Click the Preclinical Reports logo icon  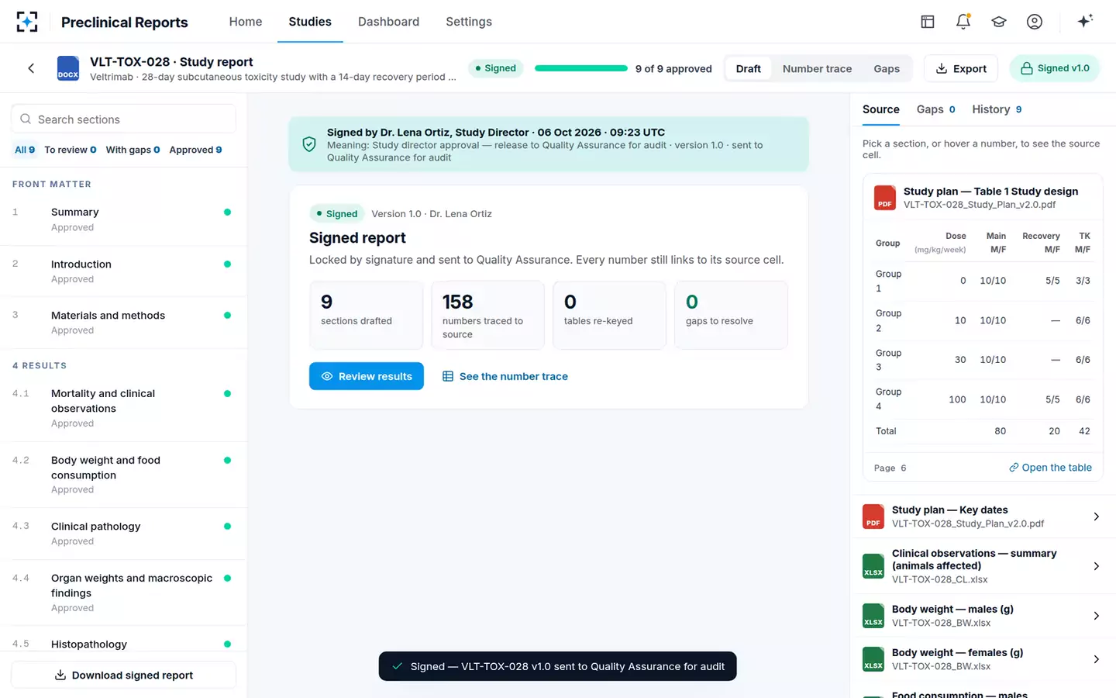(x=27, y=22)
